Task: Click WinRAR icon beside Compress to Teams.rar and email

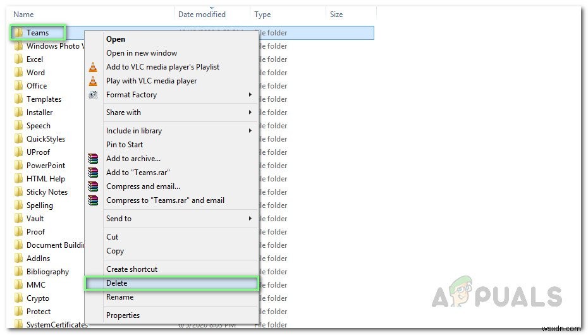Action: point(93,200)
